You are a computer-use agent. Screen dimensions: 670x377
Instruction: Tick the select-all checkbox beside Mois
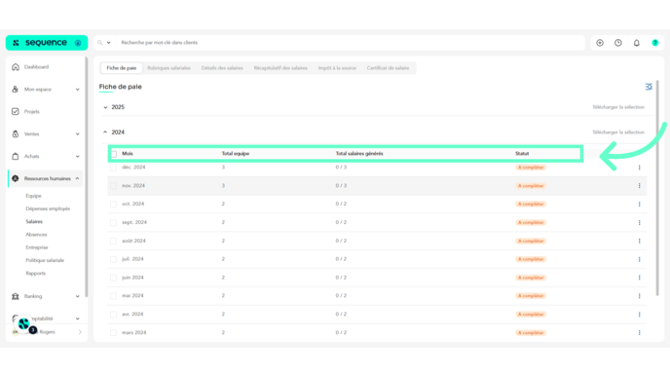pos(114,154)
